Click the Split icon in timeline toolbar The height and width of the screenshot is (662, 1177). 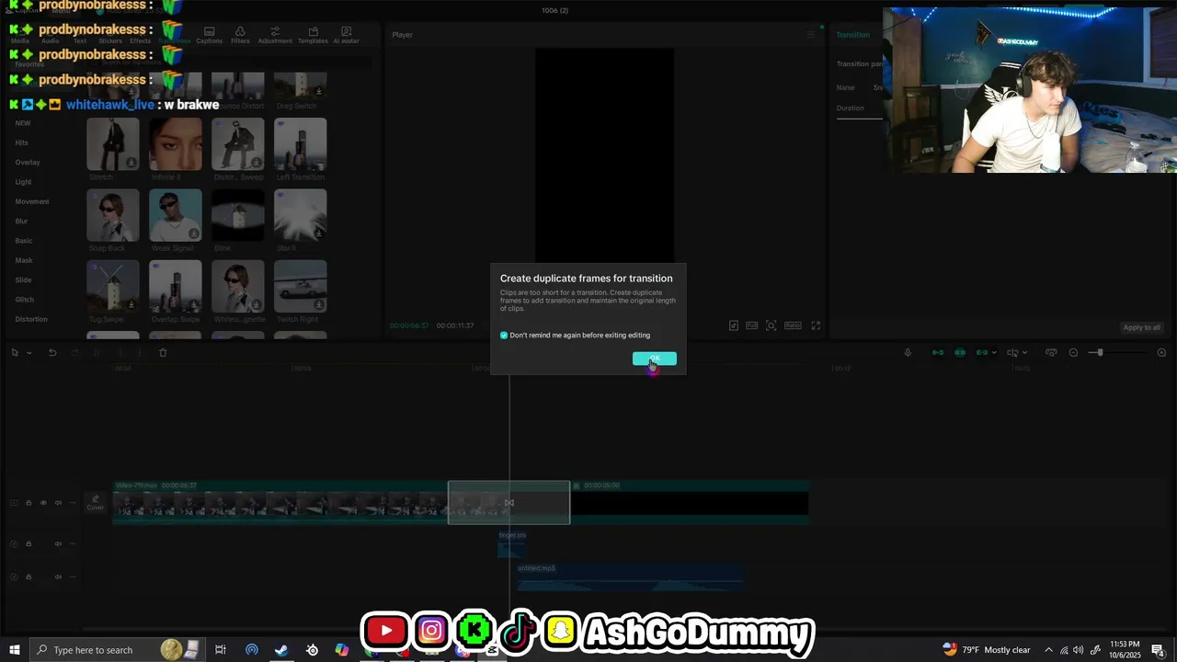(x=97, y=353)
